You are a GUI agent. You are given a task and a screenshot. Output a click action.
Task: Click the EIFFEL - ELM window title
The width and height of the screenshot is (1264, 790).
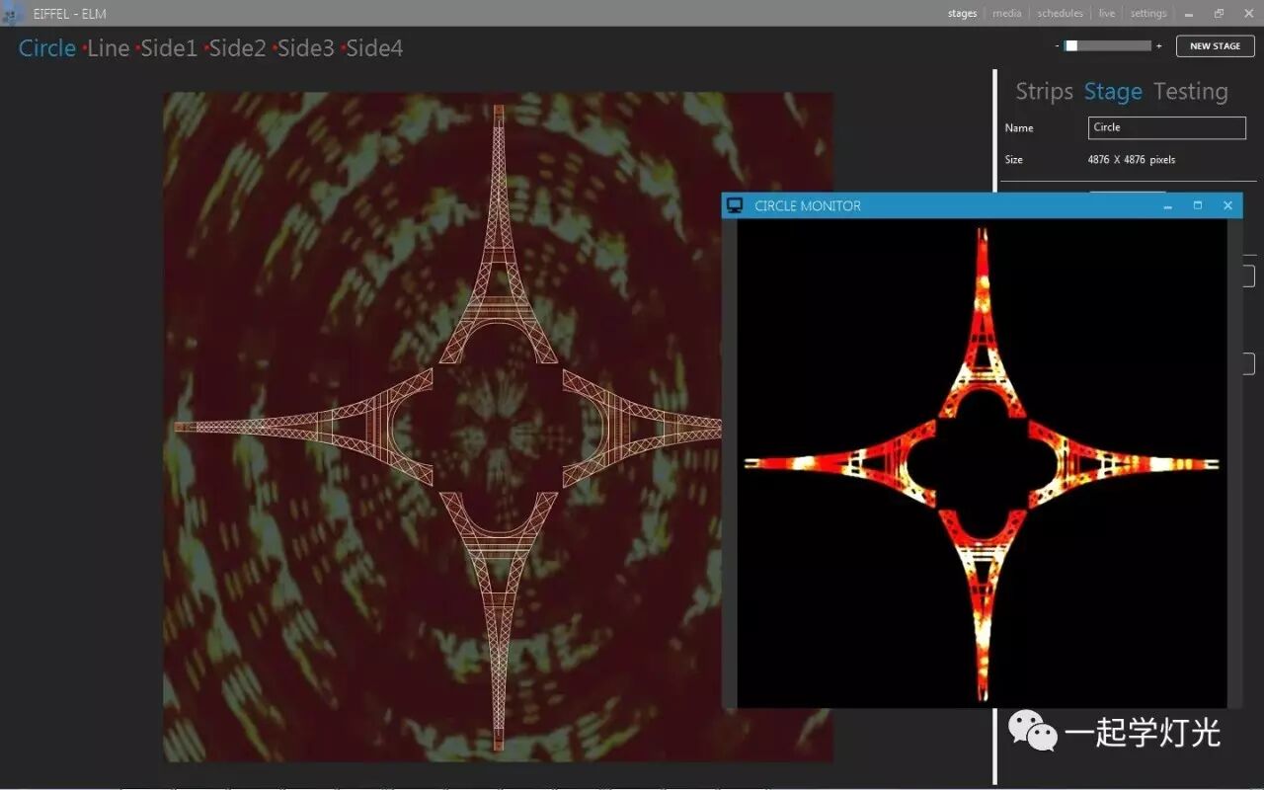pos(70,14)
